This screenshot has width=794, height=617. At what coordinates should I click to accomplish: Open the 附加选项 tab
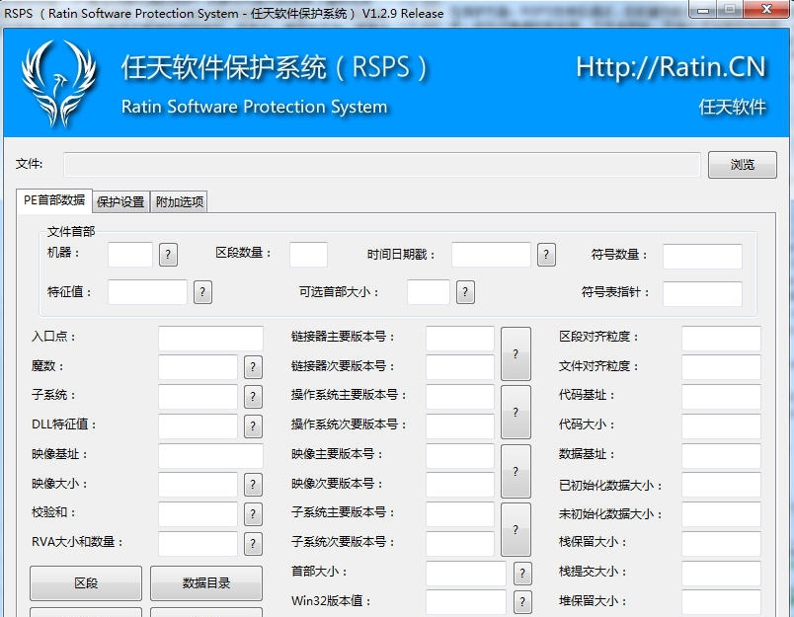point(179,201)
